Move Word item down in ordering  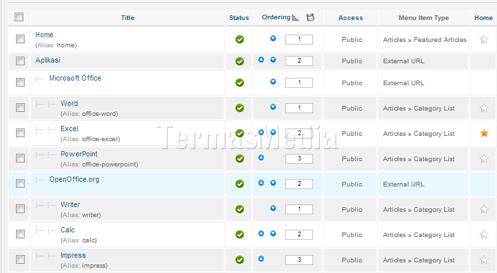click(x=273, y=107)
